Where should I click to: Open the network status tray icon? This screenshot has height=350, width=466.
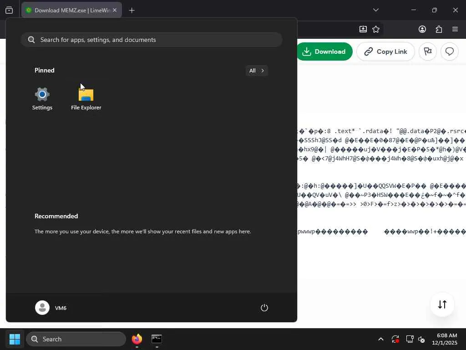pyautogui.click(x=410, y=339)
